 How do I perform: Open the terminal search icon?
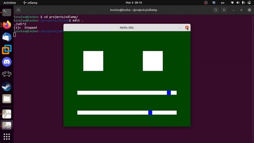216,10
